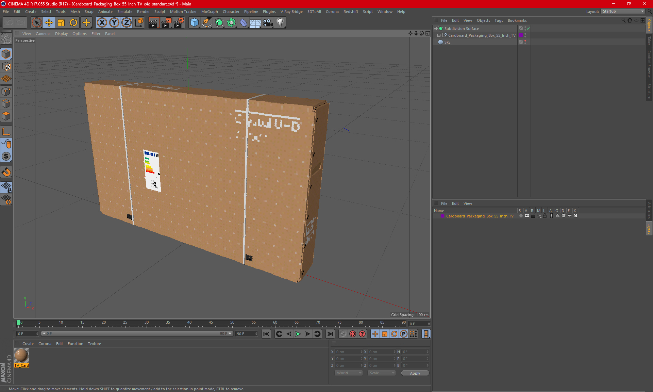
Task: Open the Bookmarks menu in Objects panel
Action: pyautogui.click(x=517, y=20)
